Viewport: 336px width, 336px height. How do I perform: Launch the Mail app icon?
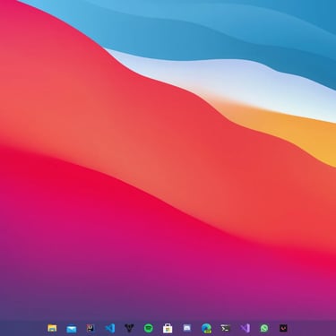pos(72,329)
